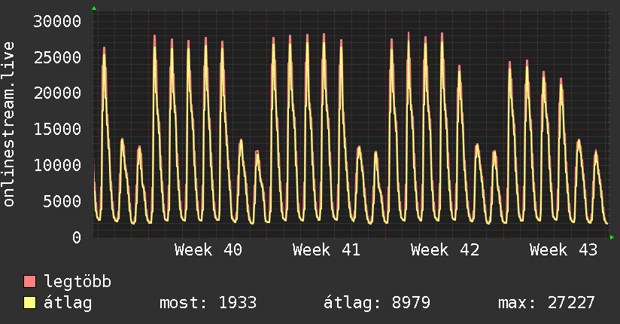The image size is (620, 324).
Task: Select the Week 40 axis label
Action: click(x=208, y=250)
